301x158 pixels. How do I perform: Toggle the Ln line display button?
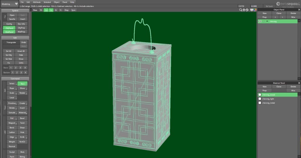click(46, 10)
